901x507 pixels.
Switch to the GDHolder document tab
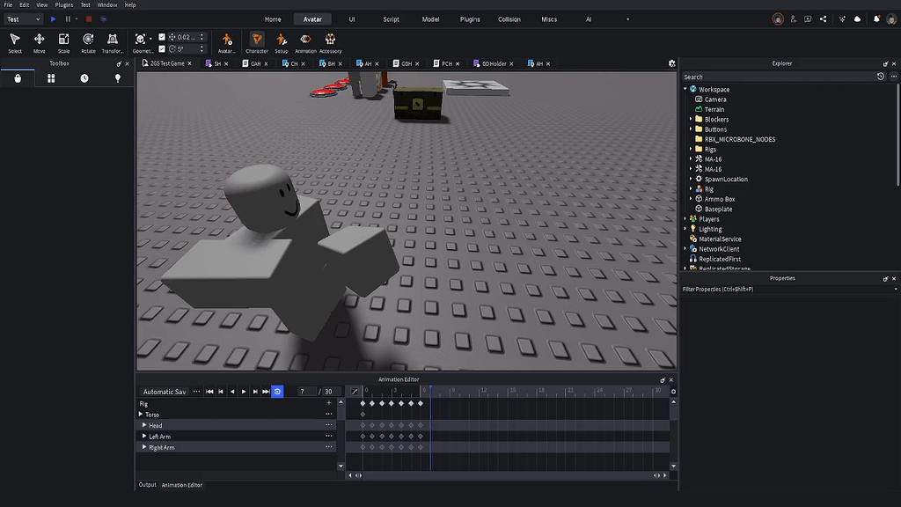tap(494, 63)
